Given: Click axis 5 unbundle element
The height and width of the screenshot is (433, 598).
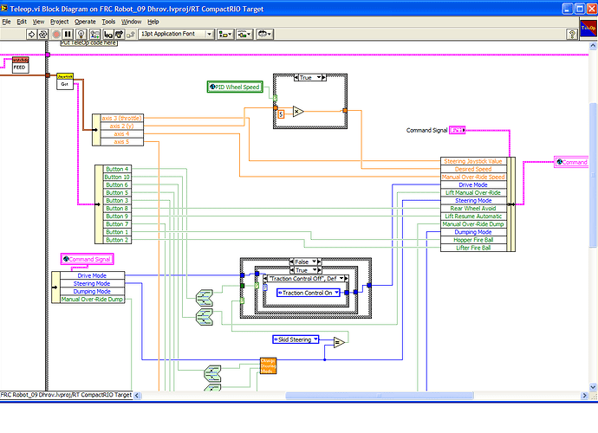Looking at the screenshot, I should coord(121,142).
